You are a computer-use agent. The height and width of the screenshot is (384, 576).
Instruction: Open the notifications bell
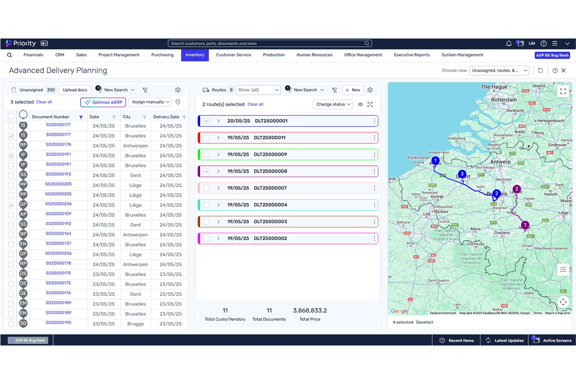point(508,44)
